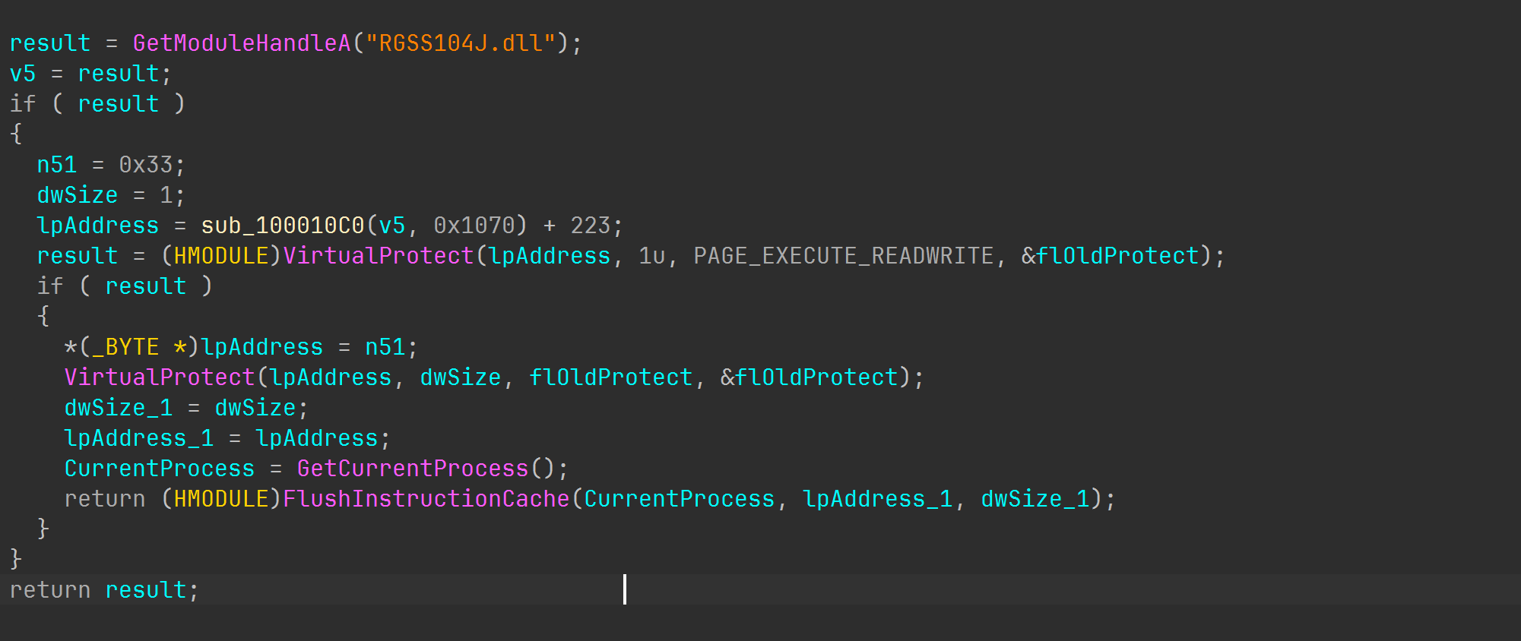Select the PAGE_EXECUTE_READWRITE constant

click(843, 256)
